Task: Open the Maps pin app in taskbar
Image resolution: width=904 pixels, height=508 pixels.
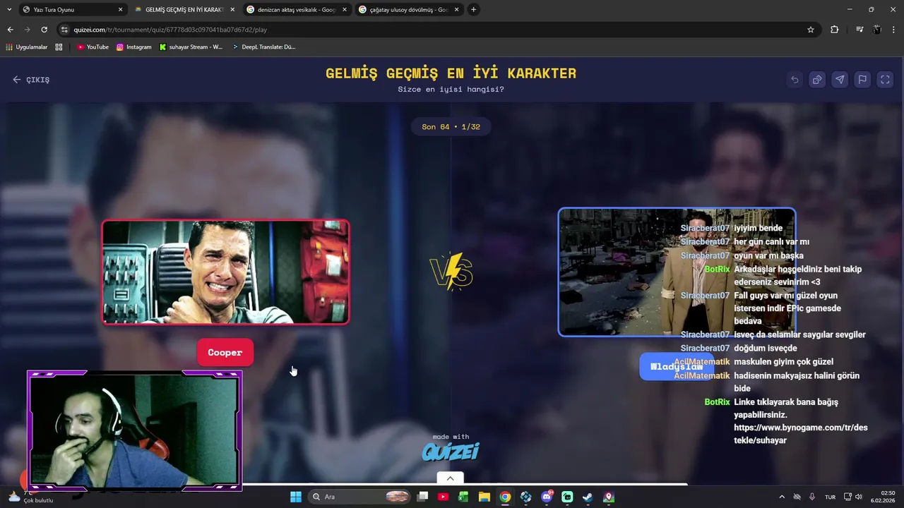Action: click(x=608, y=497)
